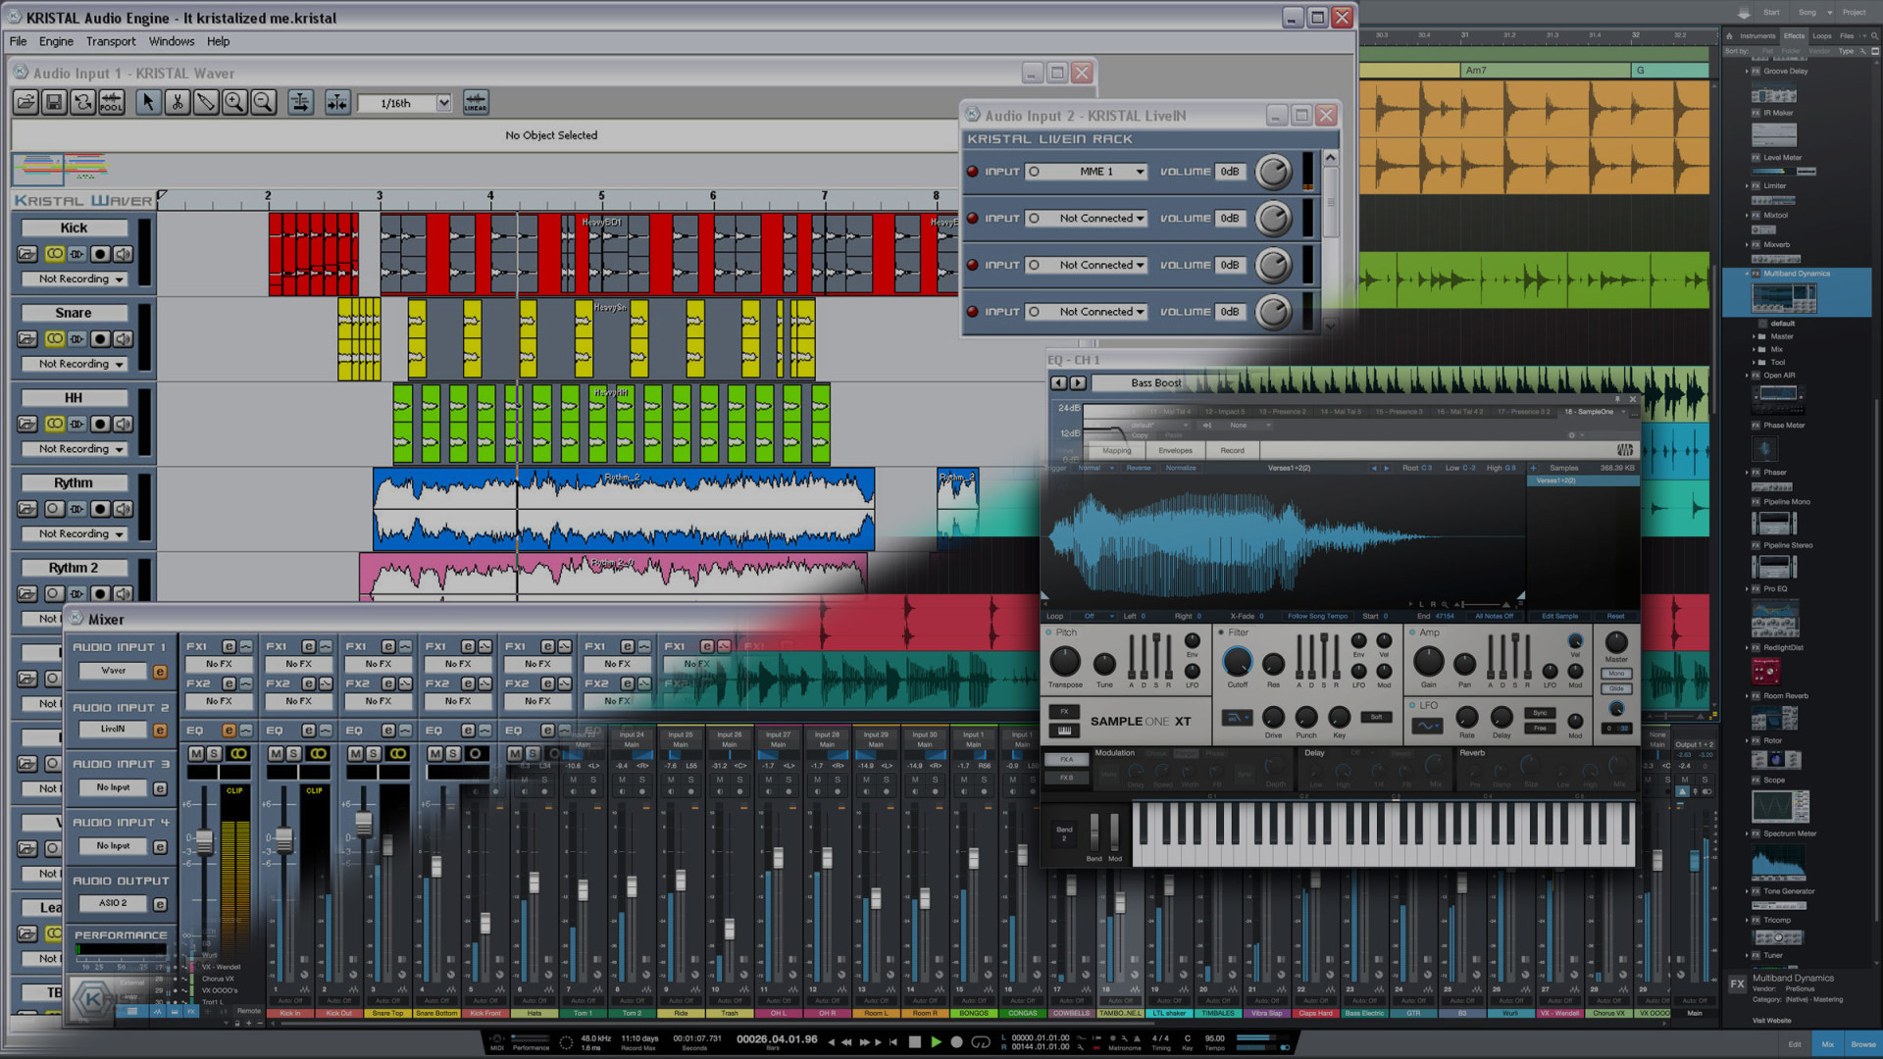Screen dimensions: 1883x1059
Task: Open the editor 'e' button for Audio Input 1
Action: tap(160, 672)
